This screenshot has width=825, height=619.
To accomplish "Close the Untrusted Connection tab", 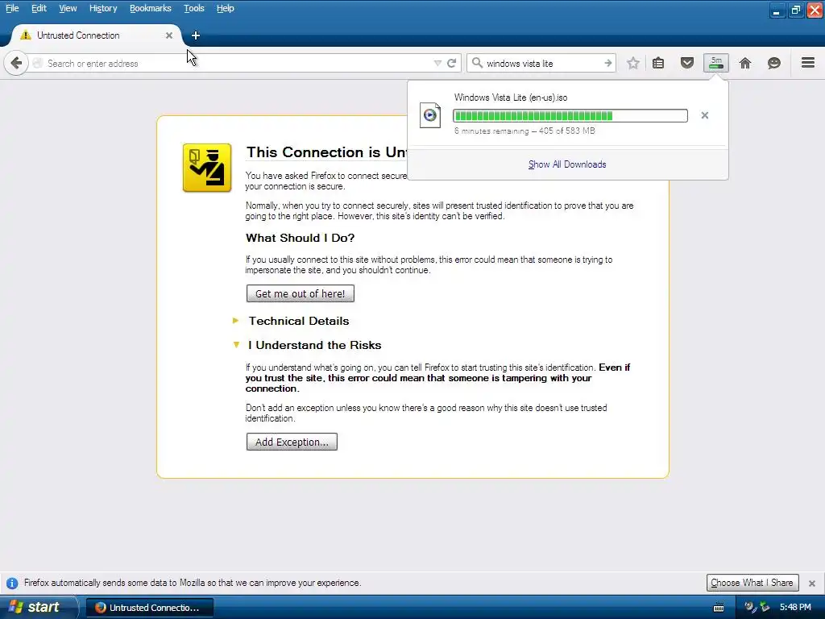I will [x=169, y=35].
